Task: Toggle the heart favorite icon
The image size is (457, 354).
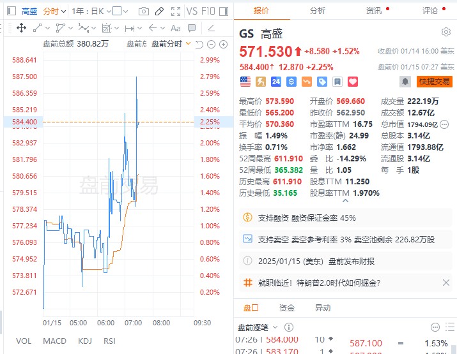Action: pos(353,82)
